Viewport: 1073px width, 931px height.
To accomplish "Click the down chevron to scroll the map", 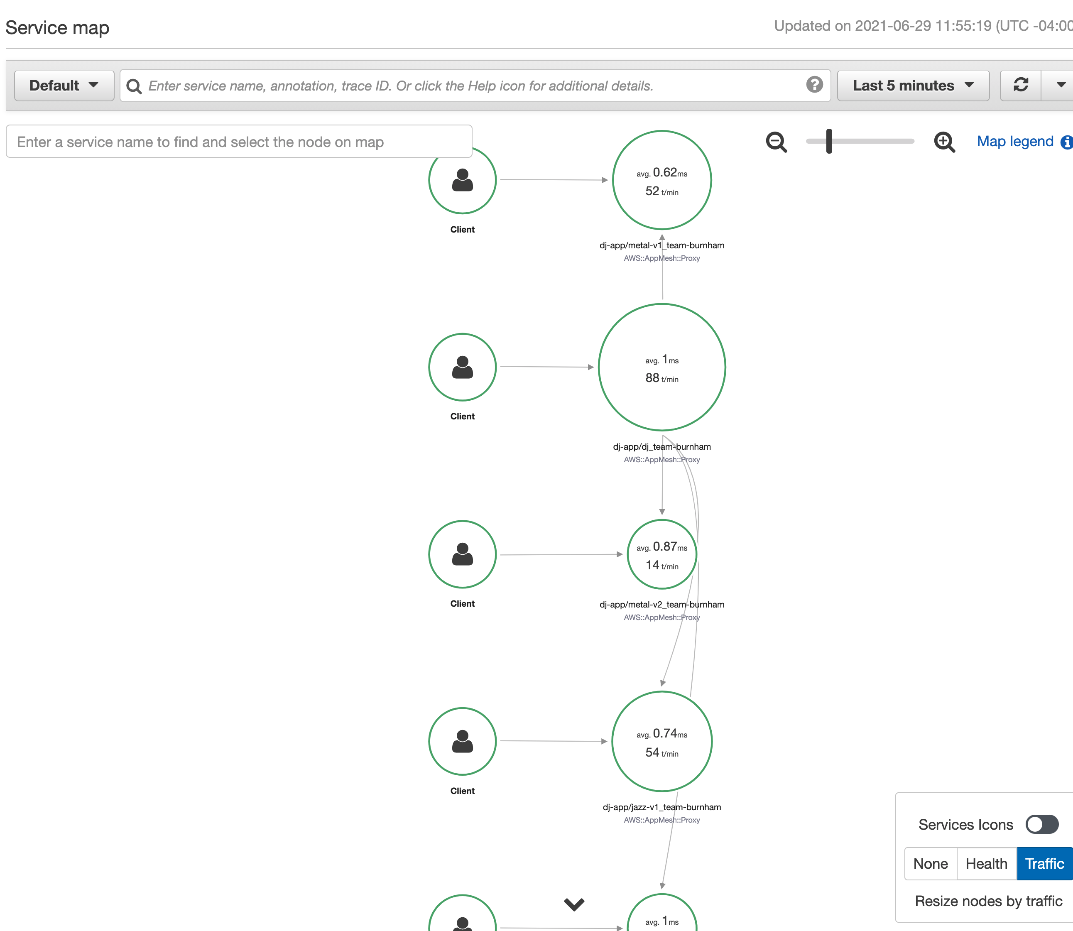I will pyautogui.click(x=574, y=904).
